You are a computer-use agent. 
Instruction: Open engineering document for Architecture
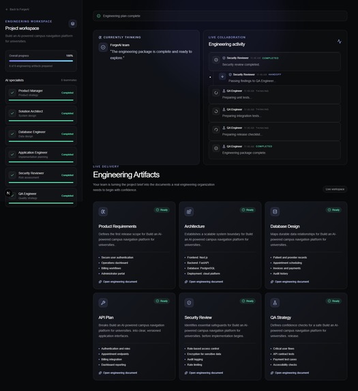coord(204,282)
